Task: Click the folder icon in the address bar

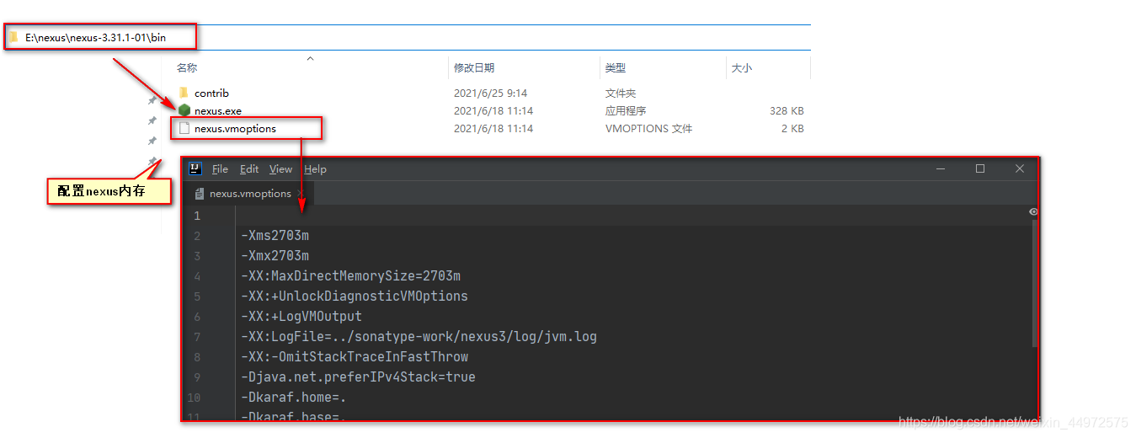Action: (x=13, y=38)
